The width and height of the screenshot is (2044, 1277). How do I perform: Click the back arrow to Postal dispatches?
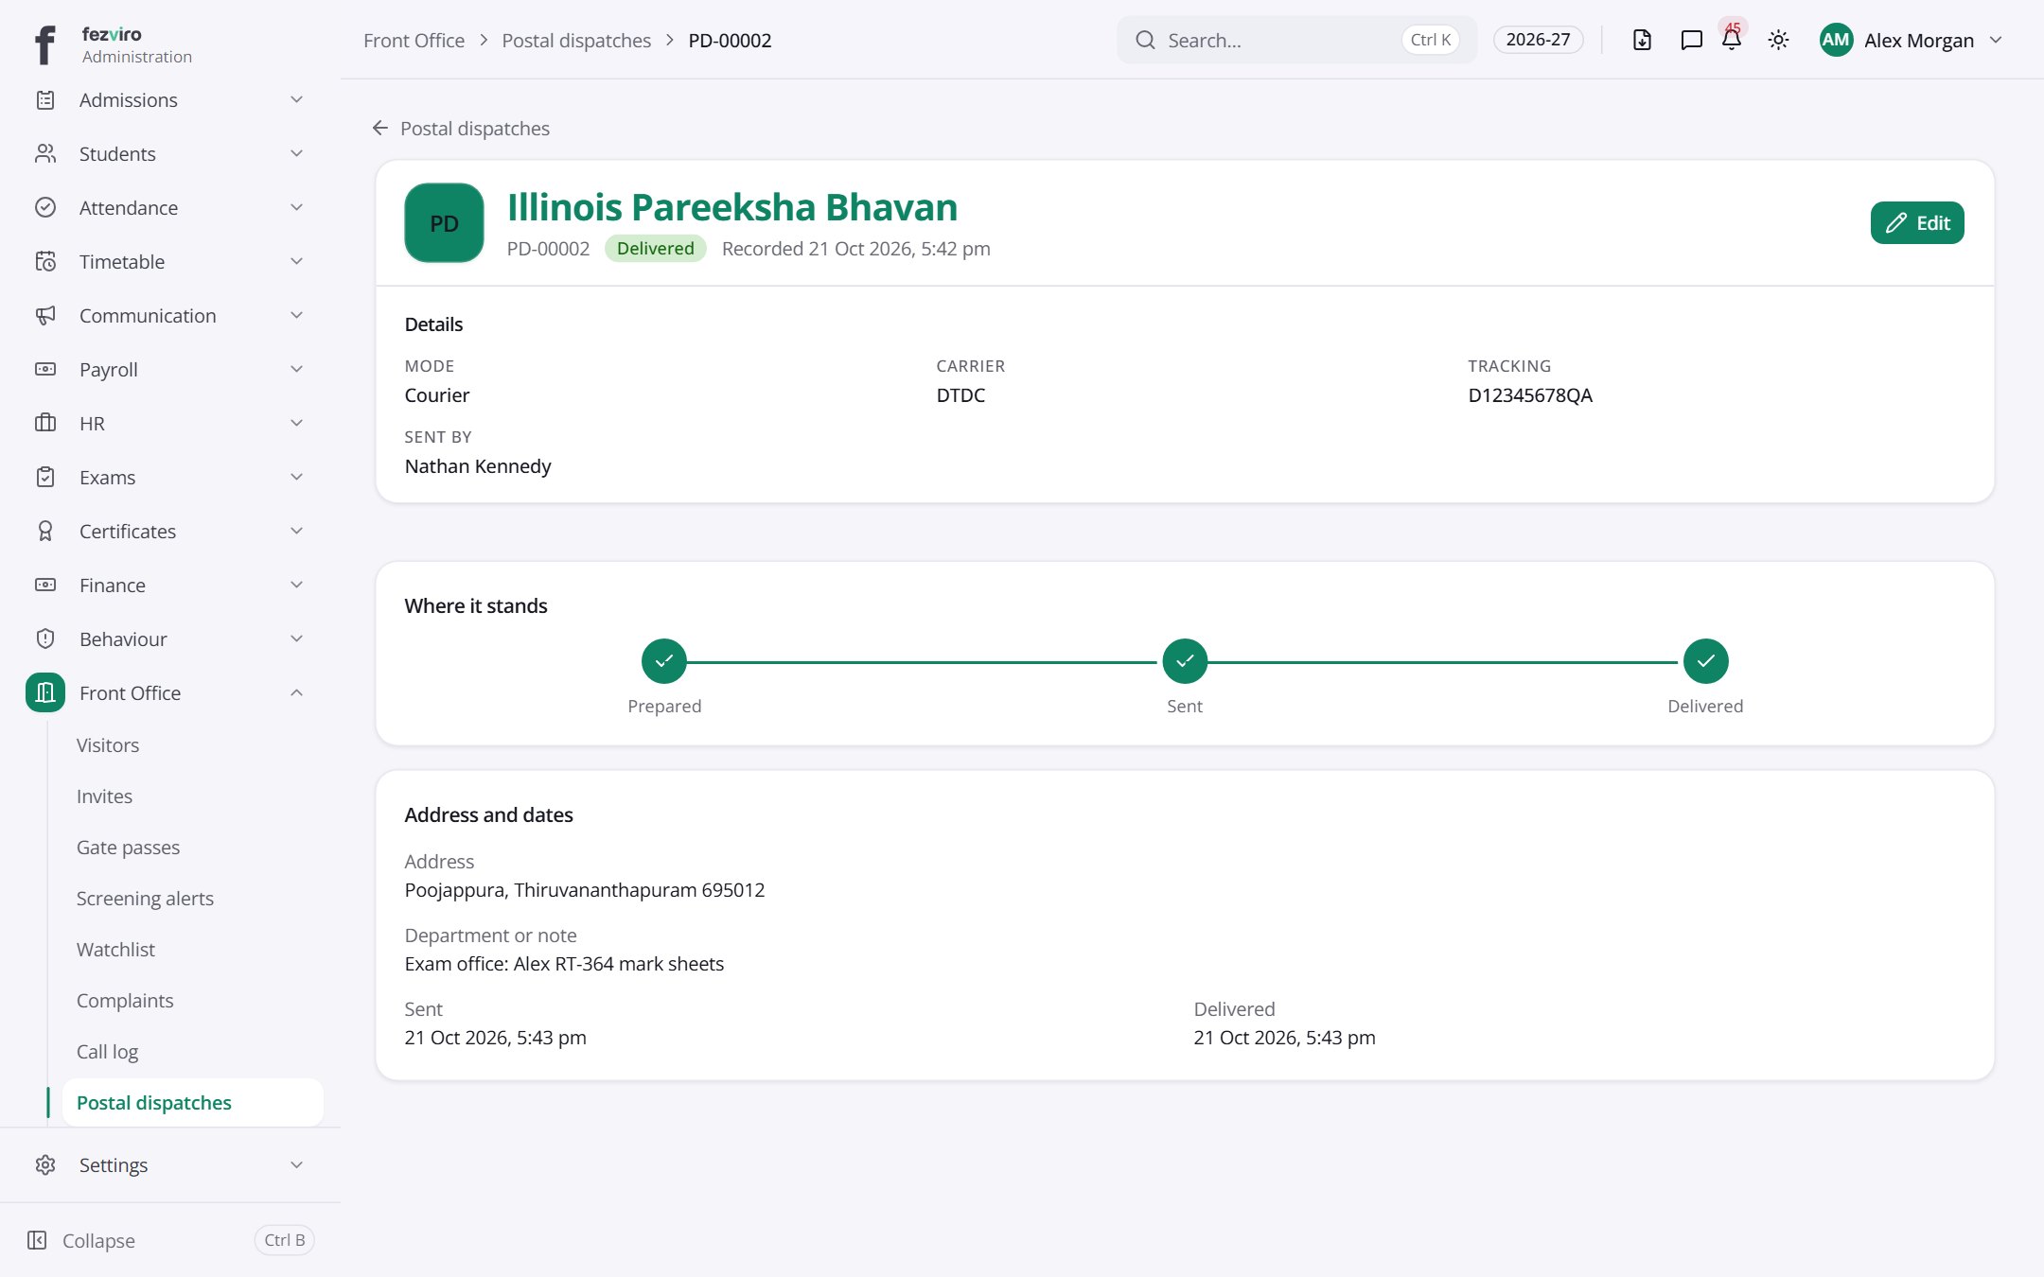380,128
